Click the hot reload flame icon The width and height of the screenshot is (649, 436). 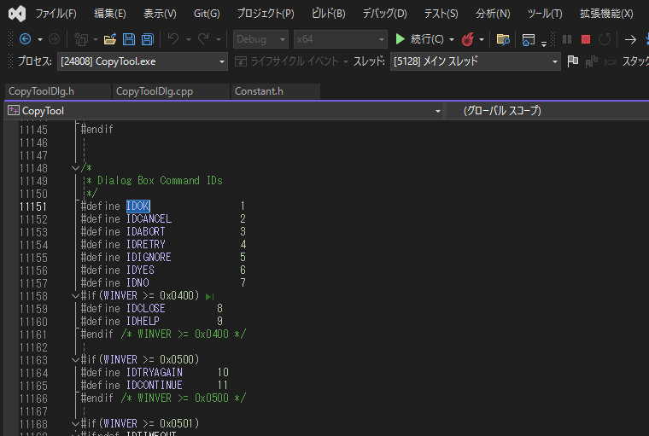click(x=467, y=39)
